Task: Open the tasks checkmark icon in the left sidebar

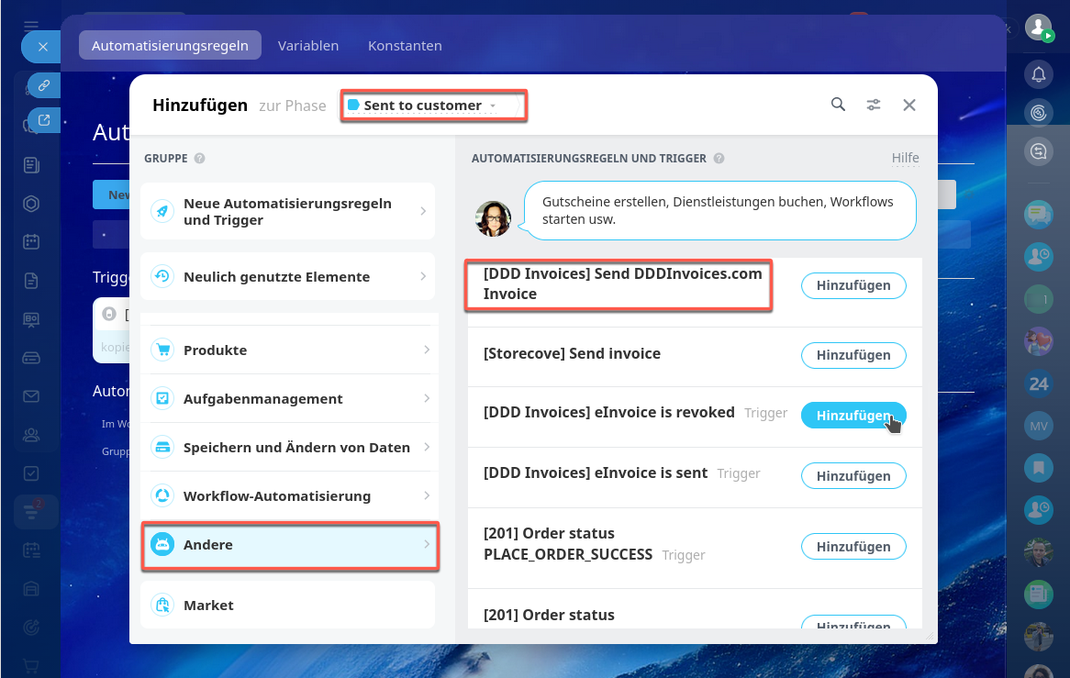Action: (31, 472)
